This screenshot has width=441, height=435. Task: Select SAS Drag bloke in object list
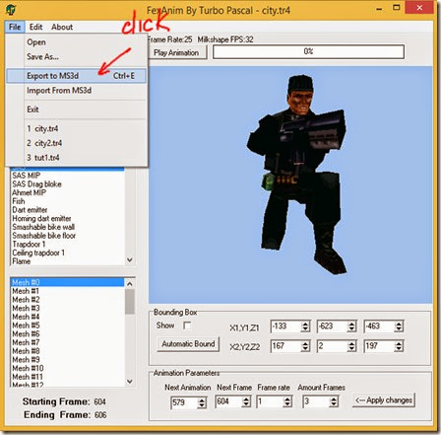click(67, 184)
